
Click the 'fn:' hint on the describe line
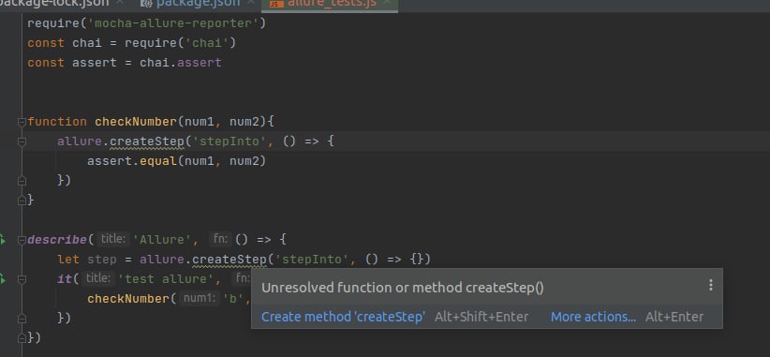[219, 239]
